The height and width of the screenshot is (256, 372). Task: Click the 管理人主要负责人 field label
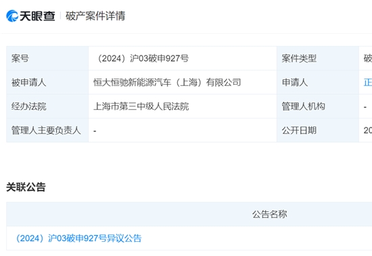coord(46,131)
